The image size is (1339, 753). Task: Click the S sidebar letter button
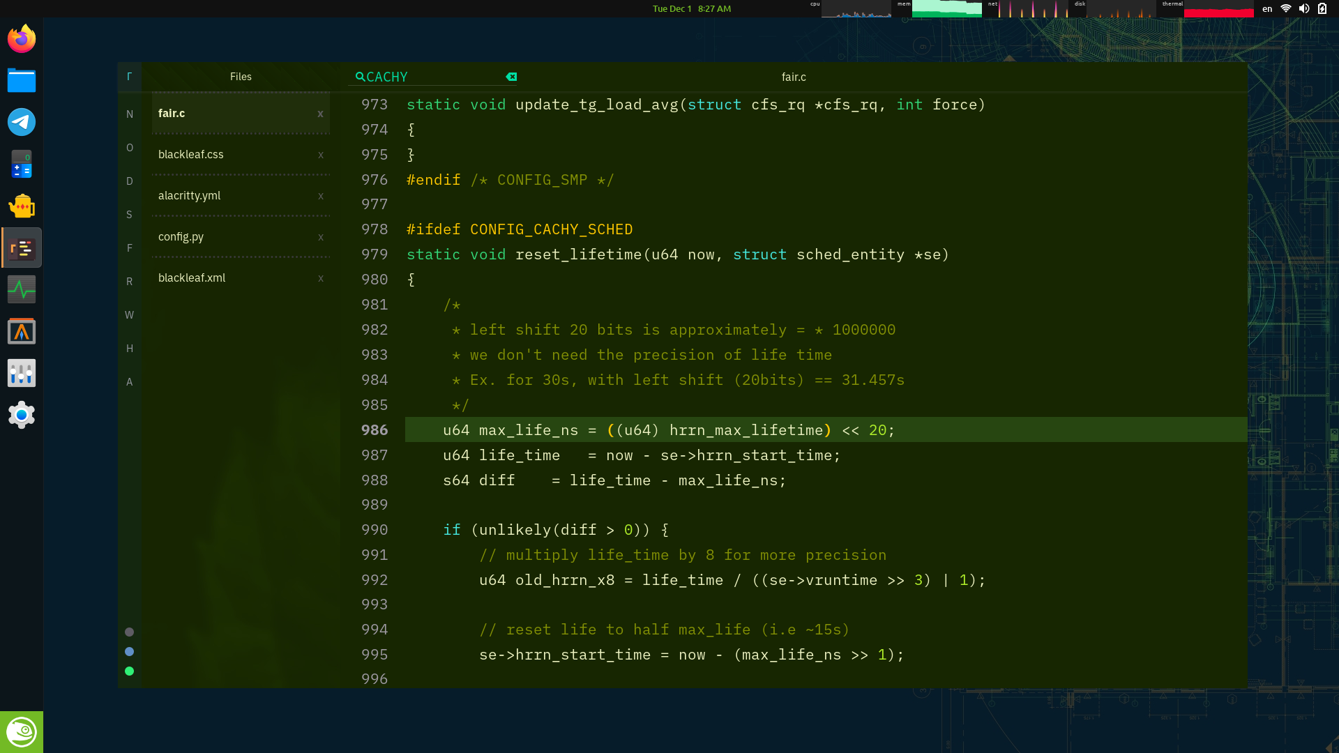[130, 215]
